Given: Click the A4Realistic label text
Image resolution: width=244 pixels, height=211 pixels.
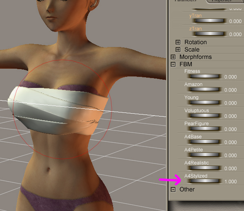Looking at the screenshot, I should 197,163.
